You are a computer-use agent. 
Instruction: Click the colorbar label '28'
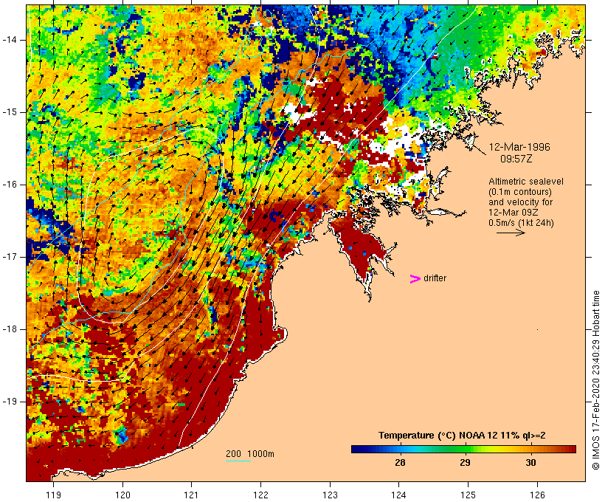[400, 463]
